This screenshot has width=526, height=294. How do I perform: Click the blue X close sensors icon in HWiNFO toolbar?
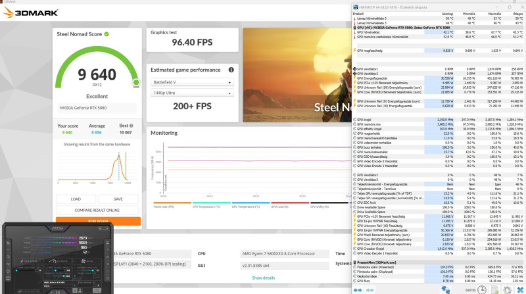coord(520,289)
